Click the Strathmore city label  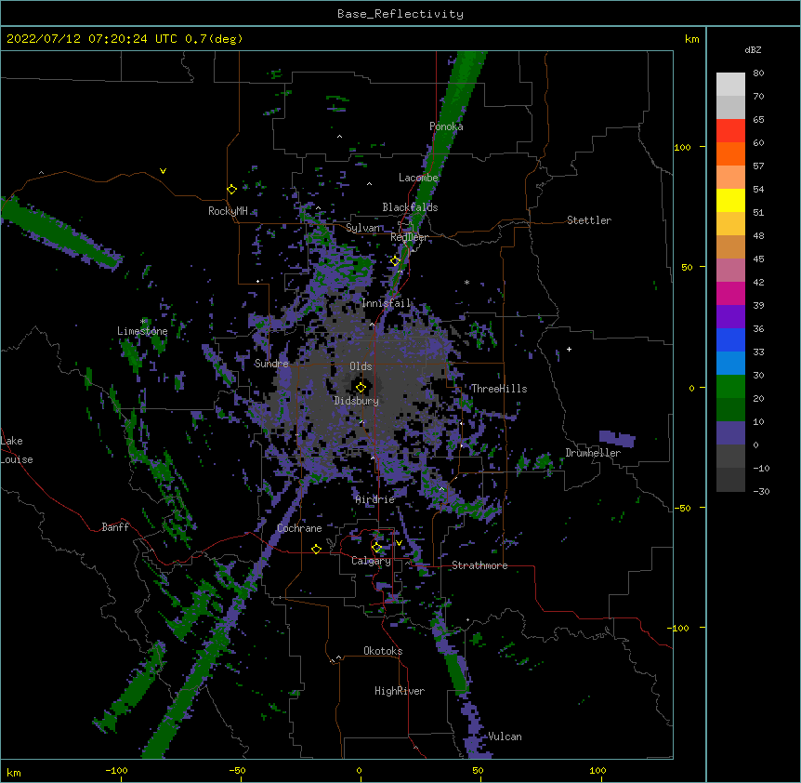click(479, 565)
